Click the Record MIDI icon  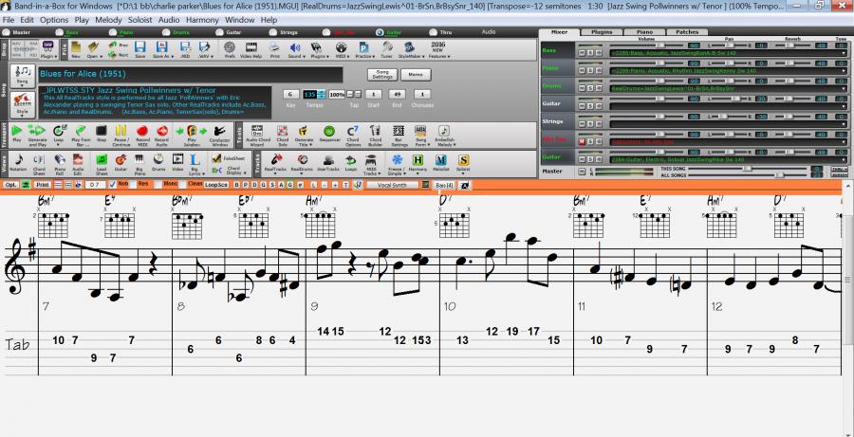pyautogui.click(x=142, y=134)
